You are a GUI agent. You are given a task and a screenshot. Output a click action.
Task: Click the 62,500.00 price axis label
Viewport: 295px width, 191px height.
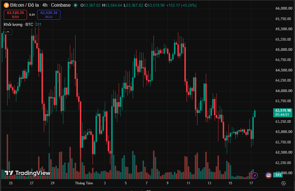[x=284, y=152]
